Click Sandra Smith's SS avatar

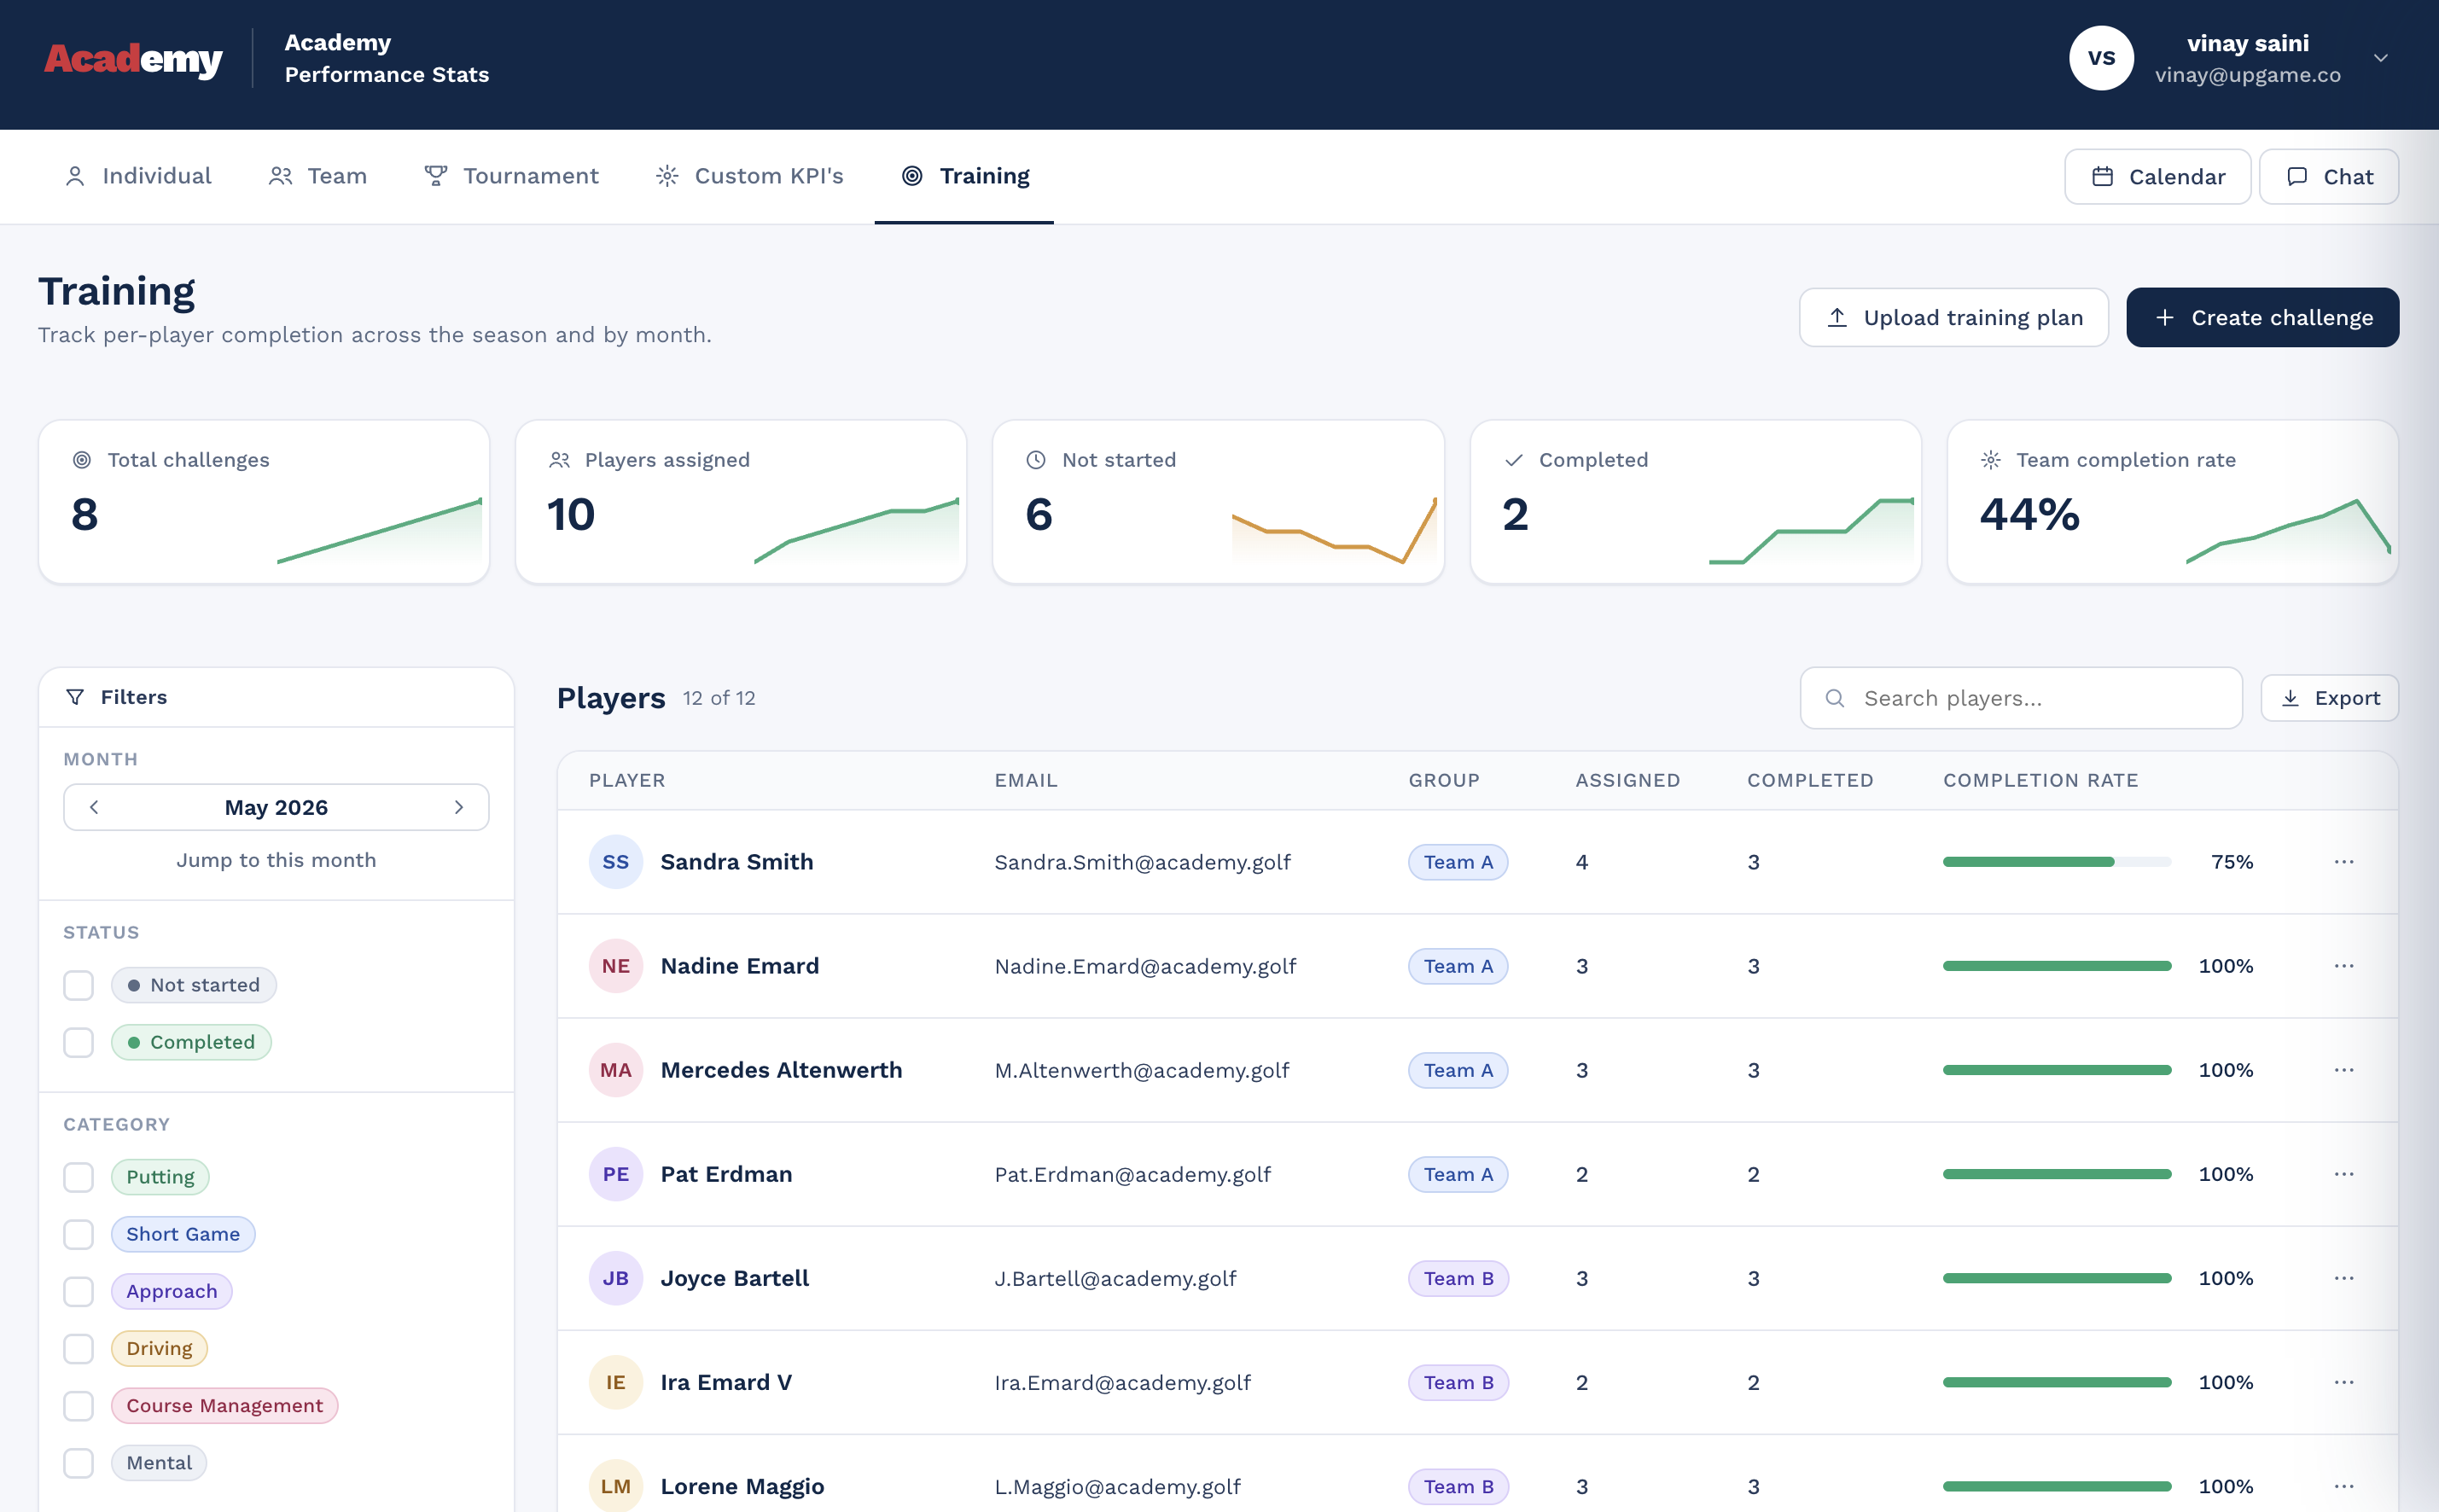616,862
